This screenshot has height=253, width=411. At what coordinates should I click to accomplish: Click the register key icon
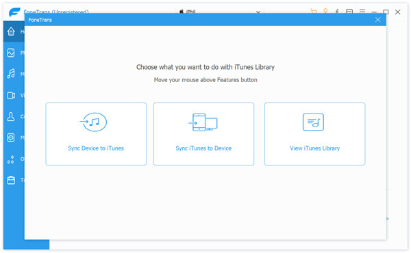pyautogui.click(x=325, y=11)
